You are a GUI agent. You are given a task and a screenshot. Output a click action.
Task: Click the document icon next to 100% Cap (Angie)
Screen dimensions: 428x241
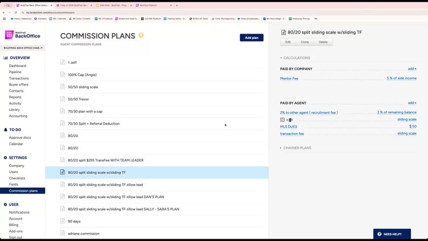(63, 74)
